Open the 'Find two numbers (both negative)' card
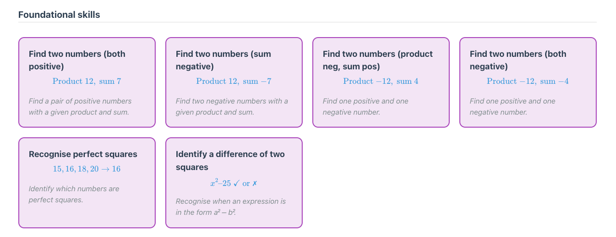 (x=528, y=82)
